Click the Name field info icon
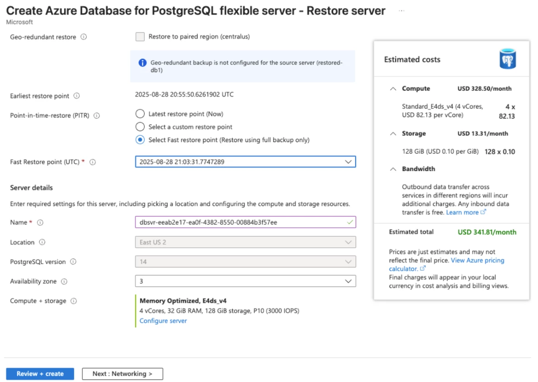This screenshot has width=538, height=382. (40, 222)
